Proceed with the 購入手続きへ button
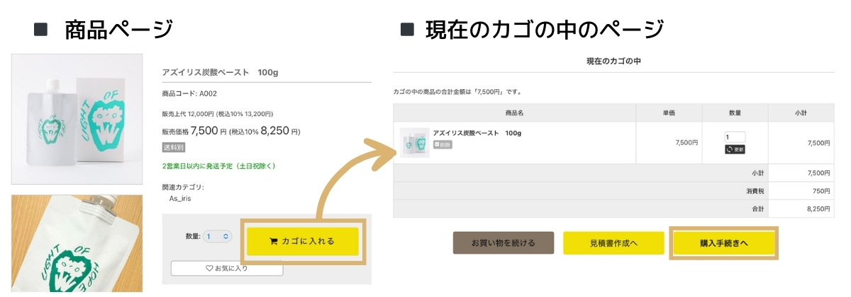 724,243
